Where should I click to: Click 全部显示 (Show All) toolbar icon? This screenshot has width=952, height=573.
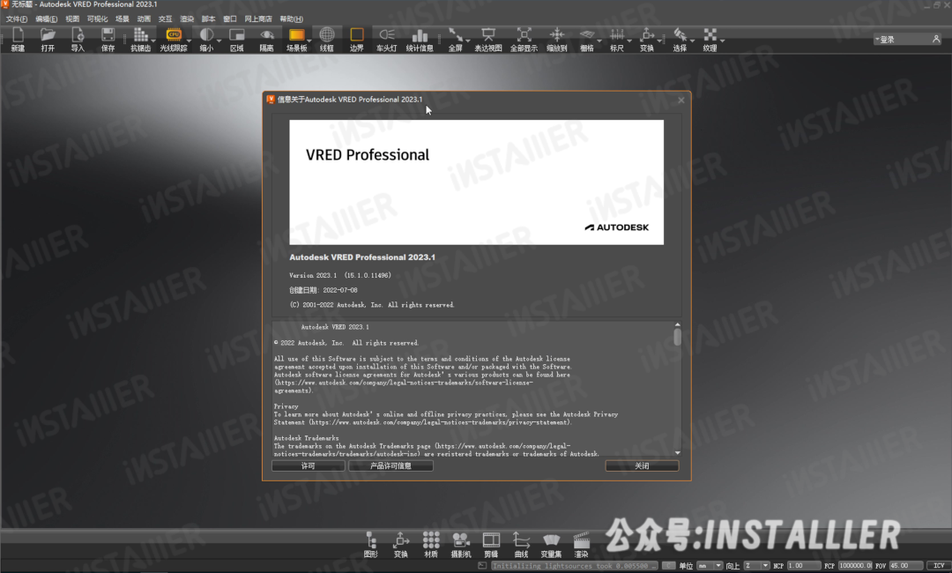click(x=524, y=40)
